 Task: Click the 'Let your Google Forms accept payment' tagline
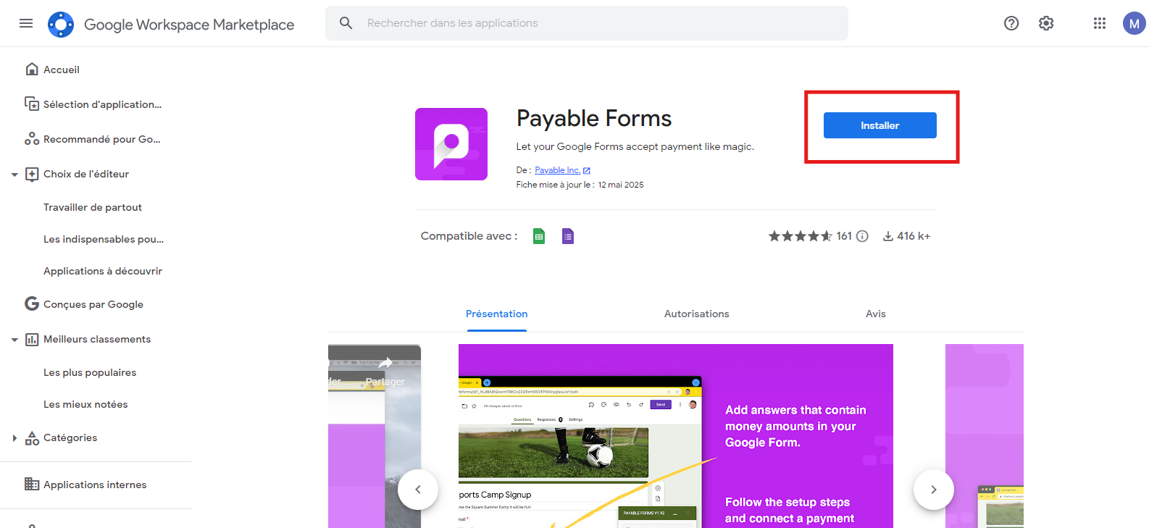pos(635,146)
